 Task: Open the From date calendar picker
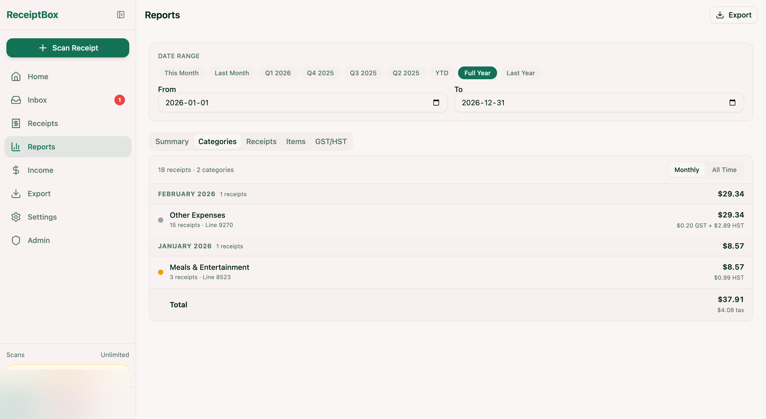pos(436,103)
